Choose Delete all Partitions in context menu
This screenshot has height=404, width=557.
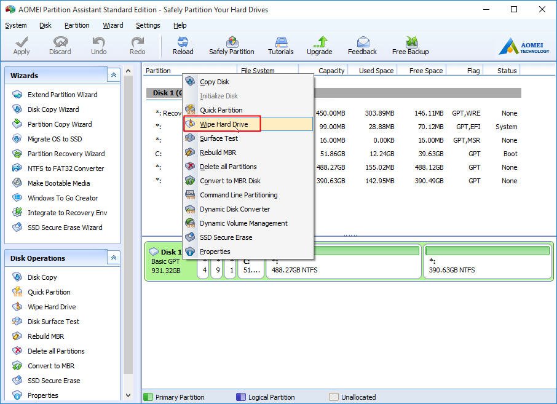coord(248,167)
